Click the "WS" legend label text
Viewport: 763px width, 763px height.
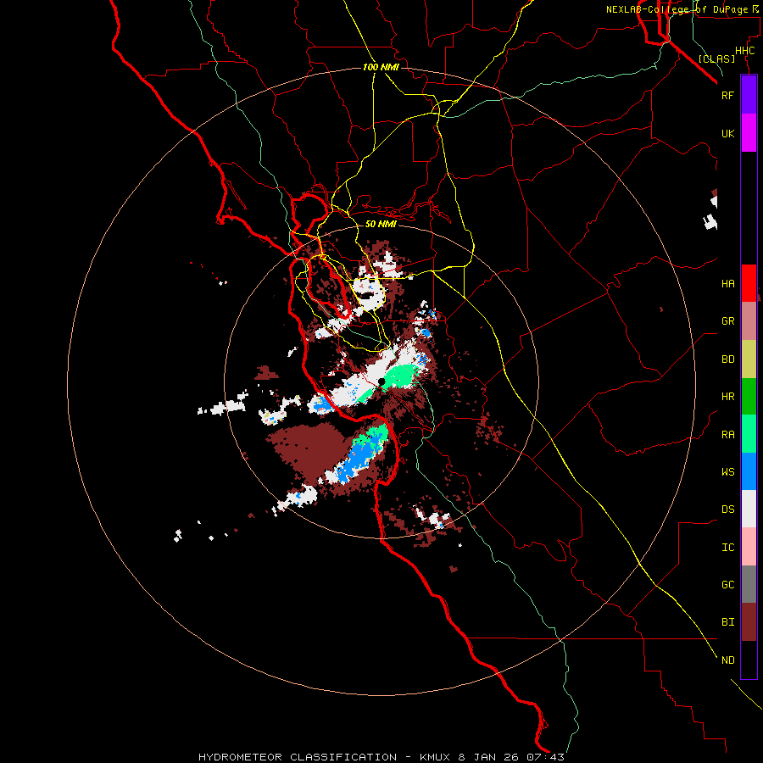coord(727,472)
